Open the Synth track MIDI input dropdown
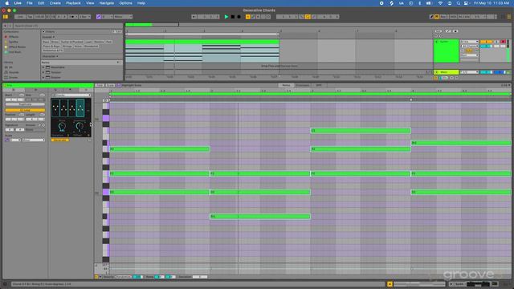The height and width of the screenshot is (289, 514). [x=469, y=42]
